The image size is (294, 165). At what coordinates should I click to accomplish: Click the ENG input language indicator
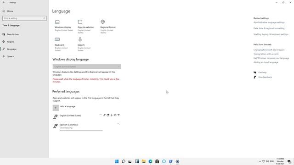coord(271,161)
